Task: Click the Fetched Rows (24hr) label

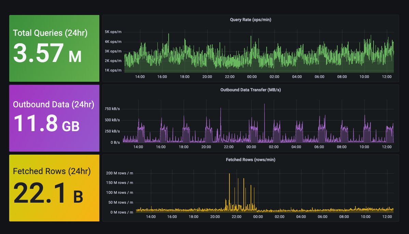Action: [52, 171]
